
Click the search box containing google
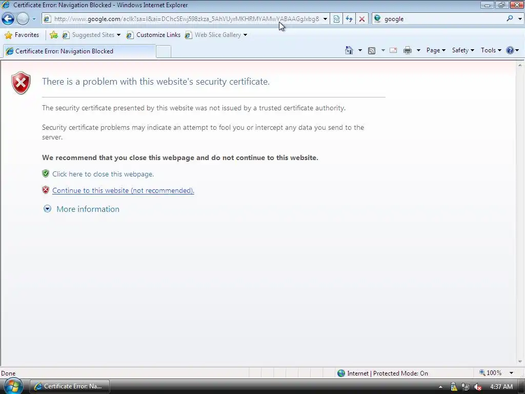[x=442, y=19]
